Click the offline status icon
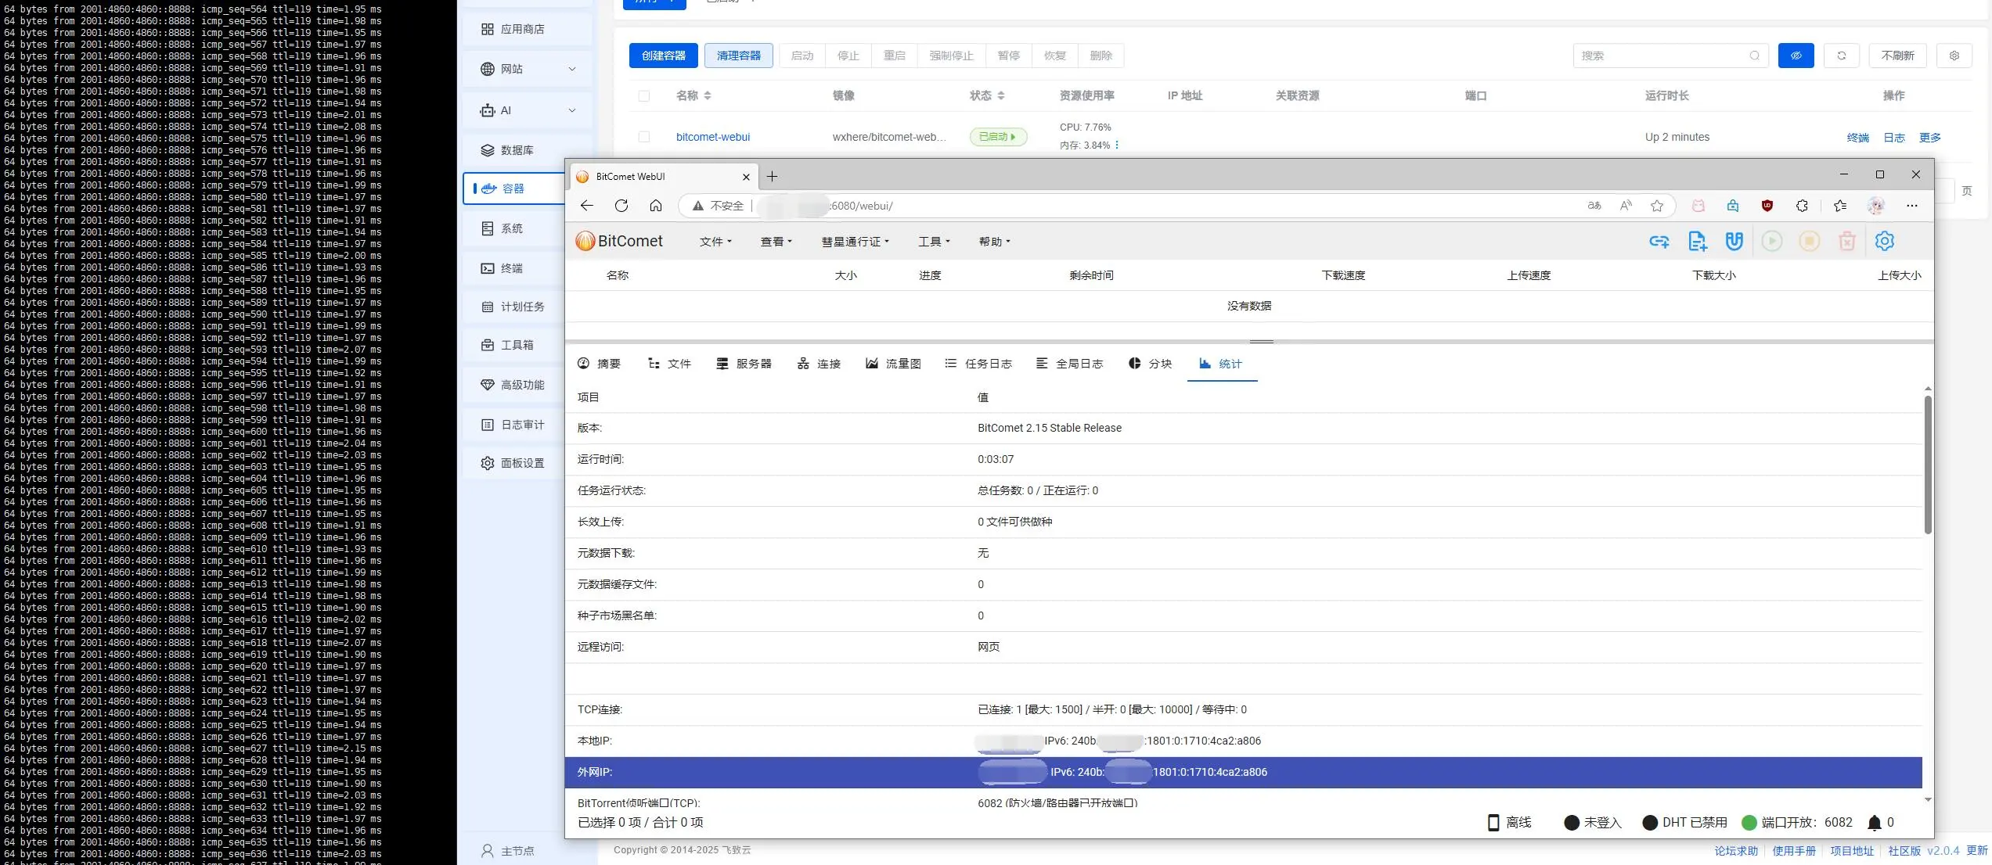The image size is (1992, 865). pos(1493,823)
